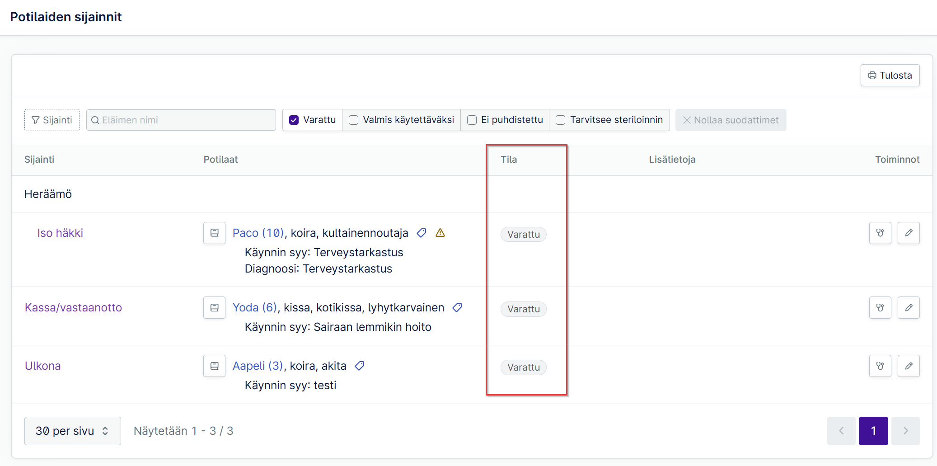The width and height of the screenshot is (937, 466).
Task: Click the Varattu status badge for Paco
Action: (x=524, y=234)
